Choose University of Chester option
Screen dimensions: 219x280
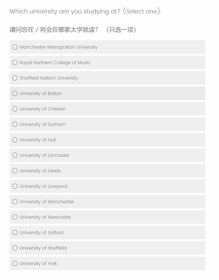point(15,109)
